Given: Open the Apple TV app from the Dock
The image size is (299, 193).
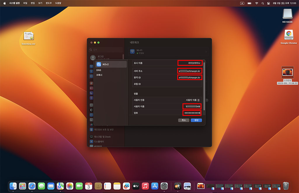Looking at the screenshot, I should pyautogui.click(x=136, y=186).
